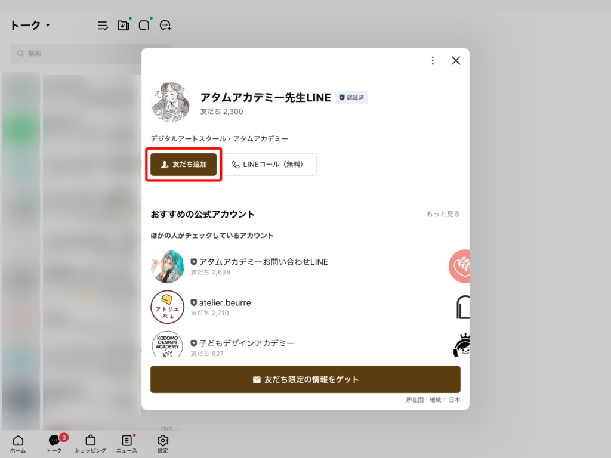Go to ホーム home tab

[18, 444]
